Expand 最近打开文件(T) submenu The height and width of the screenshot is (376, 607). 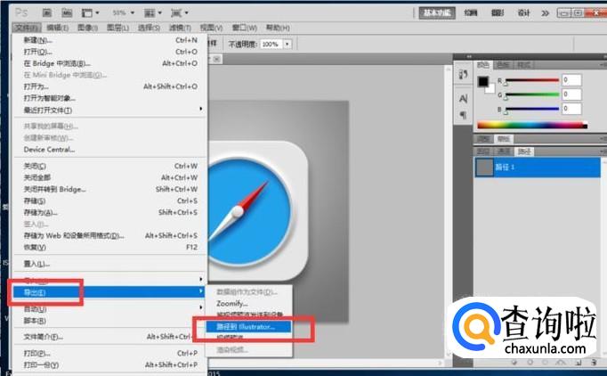coord(110,110)
